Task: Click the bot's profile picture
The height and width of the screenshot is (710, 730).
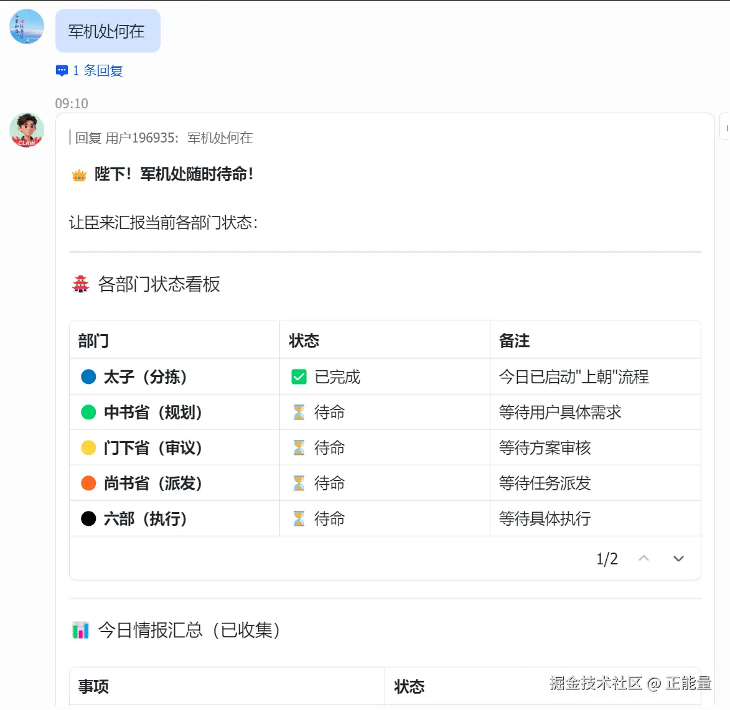Action: (x=26, y=129)
